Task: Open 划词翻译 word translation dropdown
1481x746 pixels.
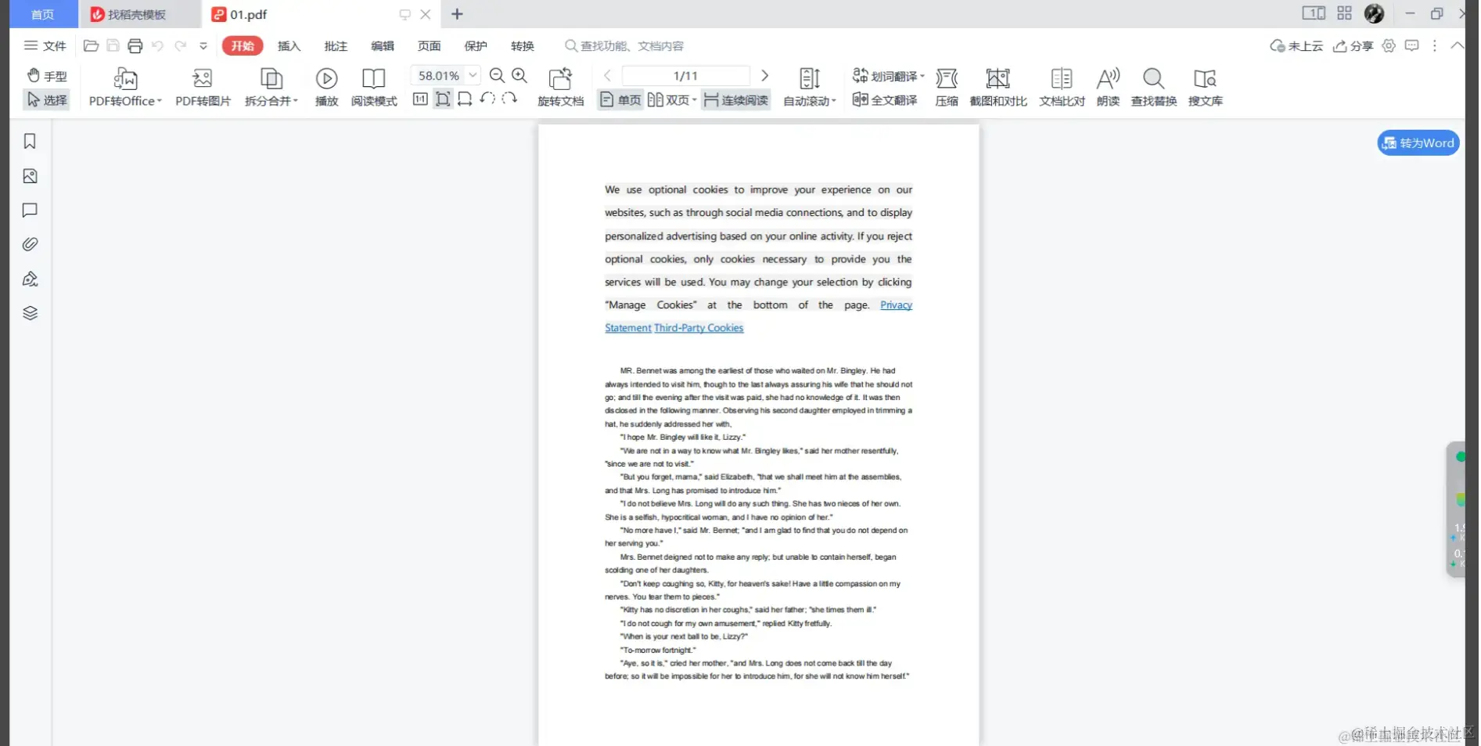Action: point(889,76)
